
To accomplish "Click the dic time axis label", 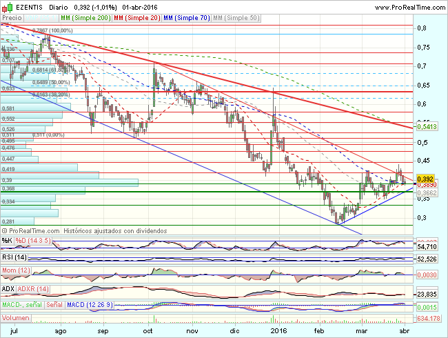I will pyautogui.click(x=234, y=331).
